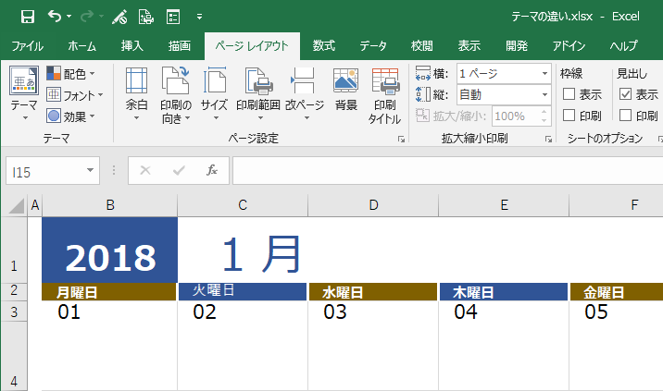The width and height of the screenshot is (663, 391).
Task: Click the Save icon in quick access toolbar
Action: 28,17
